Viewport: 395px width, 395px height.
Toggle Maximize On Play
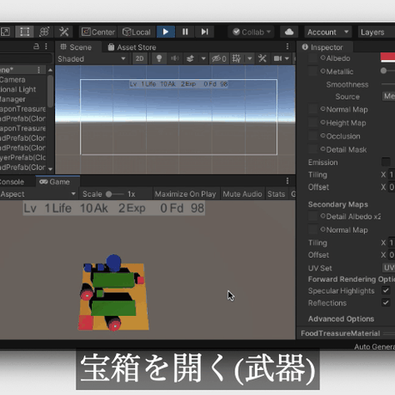[x=185, y=194]
